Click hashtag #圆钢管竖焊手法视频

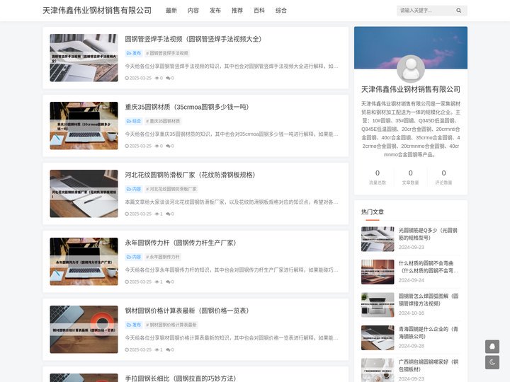[167, 53]
